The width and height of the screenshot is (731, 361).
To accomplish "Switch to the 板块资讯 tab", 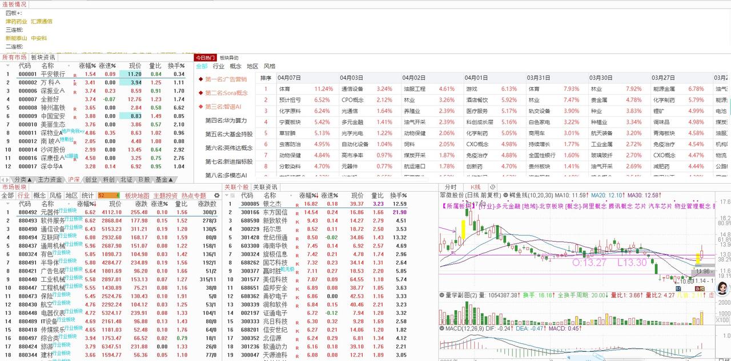I will [42, 56].
